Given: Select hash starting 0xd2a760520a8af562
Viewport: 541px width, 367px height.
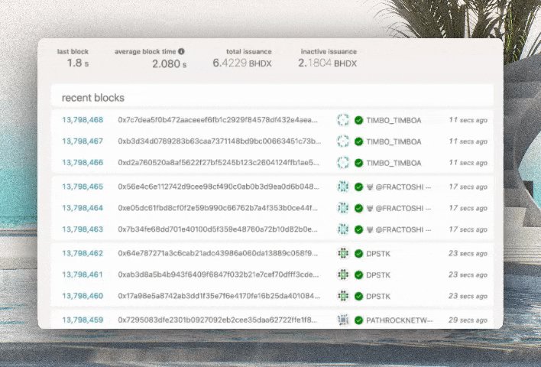Looking at the screenshot, I should (219, 163).
